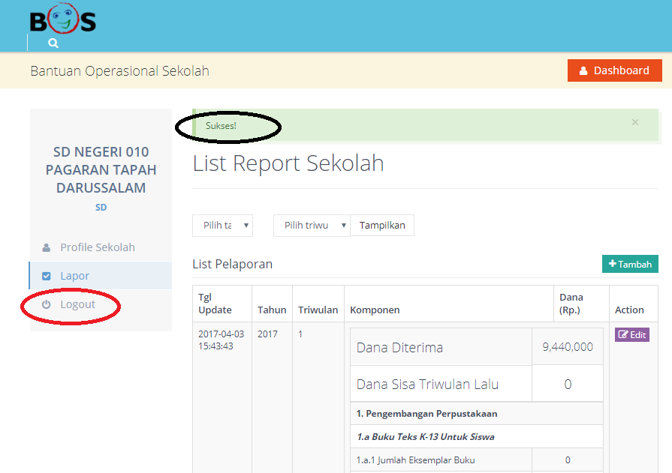Screen dimensions: 672x473
Task: Select Lapor in the sidebar menu
Action: point(74,275)
